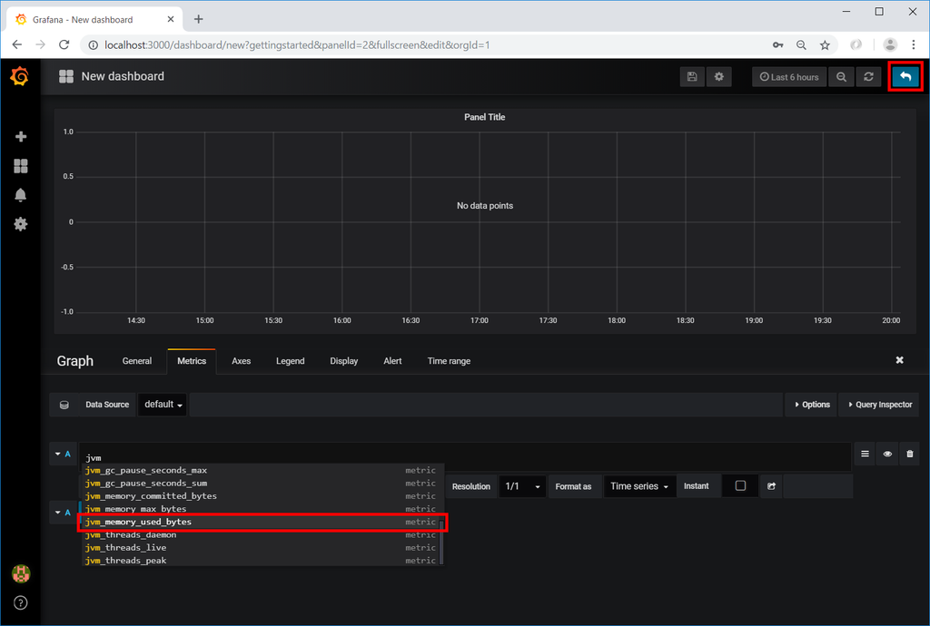Pick jvm_threads_peak from autocomplete

[x=262, y=561]
